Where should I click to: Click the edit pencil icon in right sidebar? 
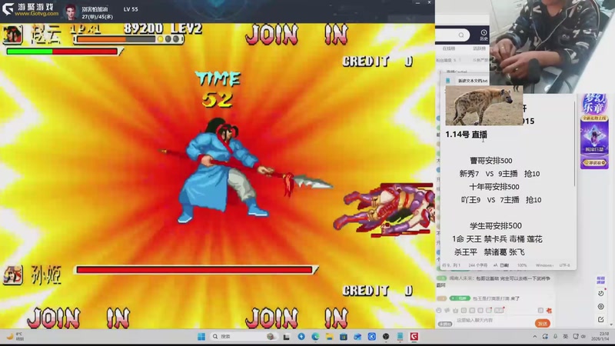click(601, 320)
